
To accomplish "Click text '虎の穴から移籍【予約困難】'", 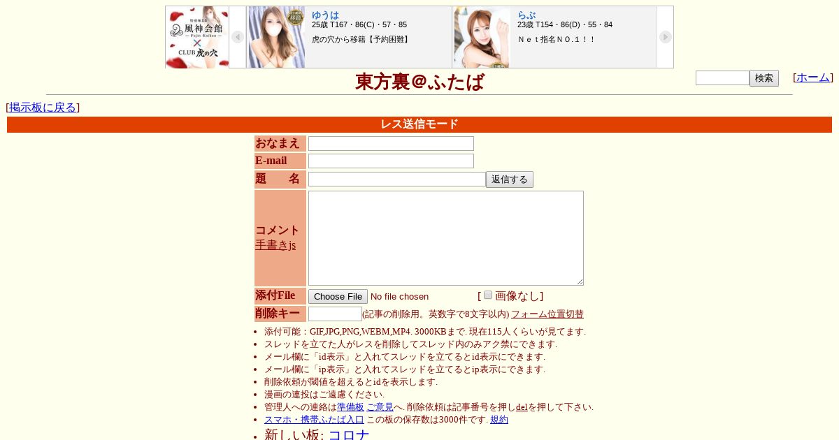I will click(361, 39).
